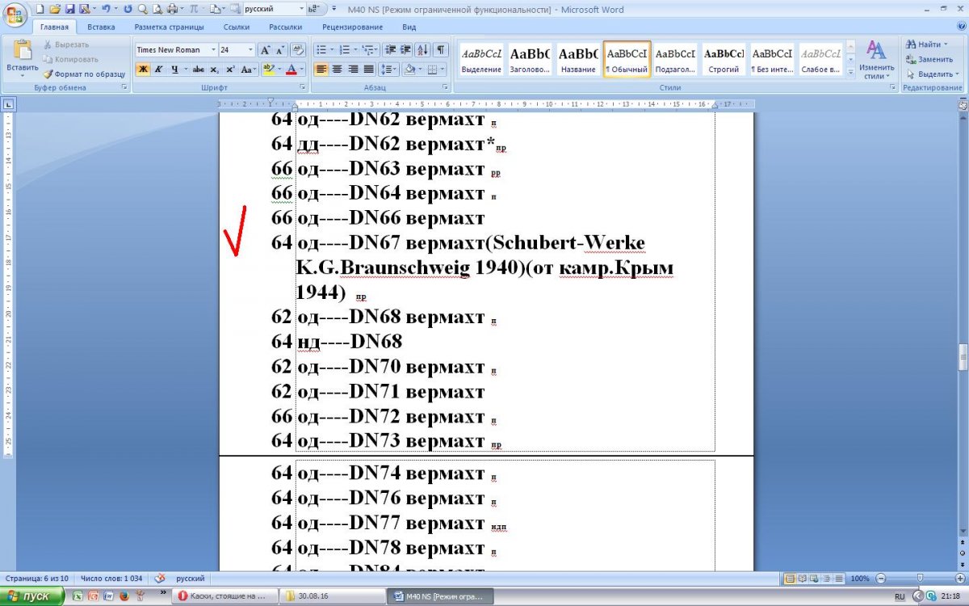Open the font size 24 dropdown
This screenshot has width=969, height=606.
[x=250, y=50]
